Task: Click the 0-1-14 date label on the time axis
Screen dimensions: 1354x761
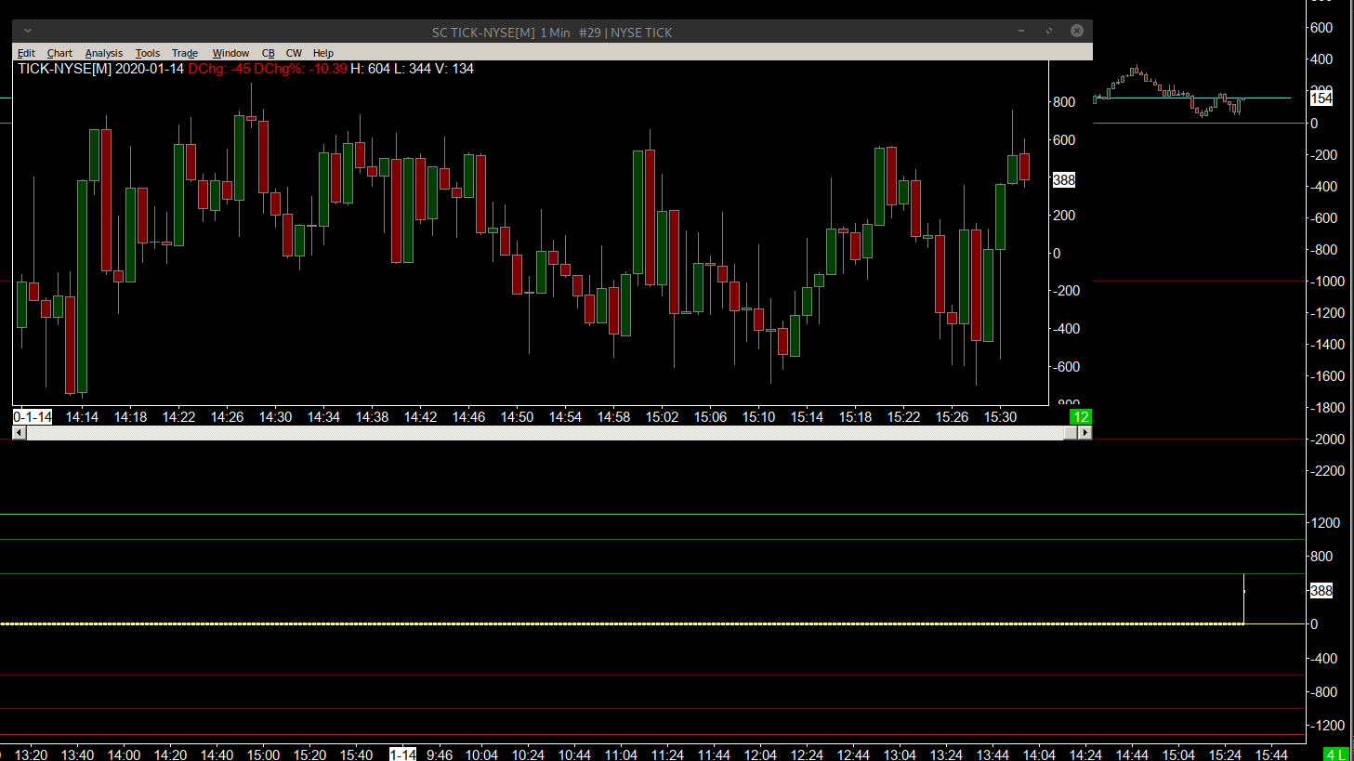Action: click(x=33, y=417)
